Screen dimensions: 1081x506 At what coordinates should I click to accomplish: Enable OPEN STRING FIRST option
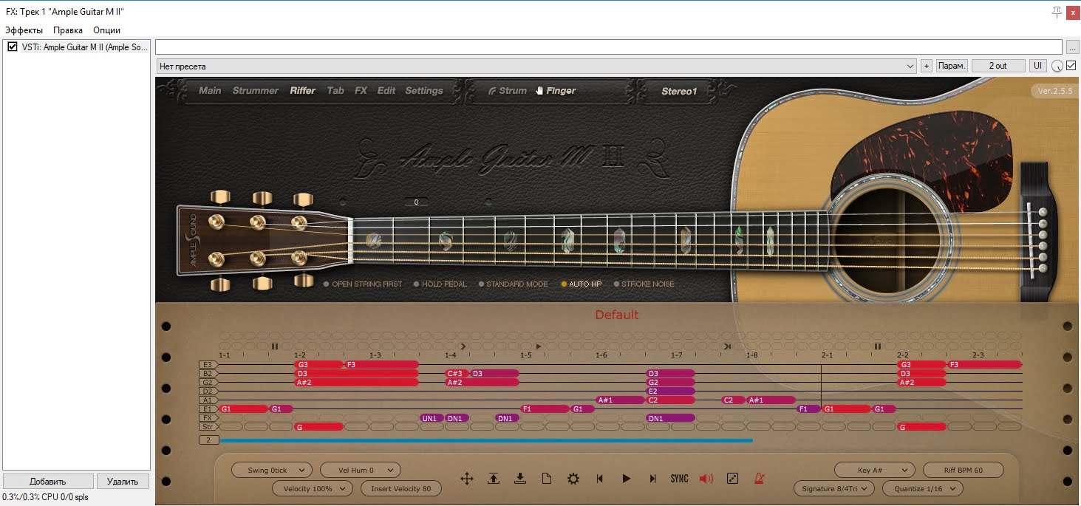[x=363, y=284]
